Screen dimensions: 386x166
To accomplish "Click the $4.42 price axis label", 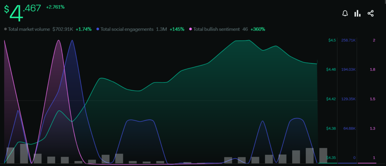I will (331, 99).
